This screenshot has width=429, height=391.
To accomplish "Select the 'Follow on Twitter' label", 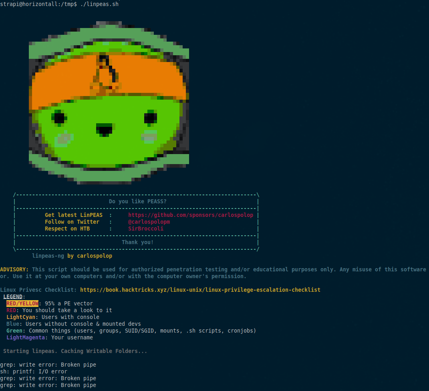I will click(x=72, y=222).
